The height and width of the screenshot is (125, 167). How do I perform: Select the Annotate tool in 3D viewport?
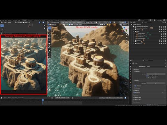(49, 47)
